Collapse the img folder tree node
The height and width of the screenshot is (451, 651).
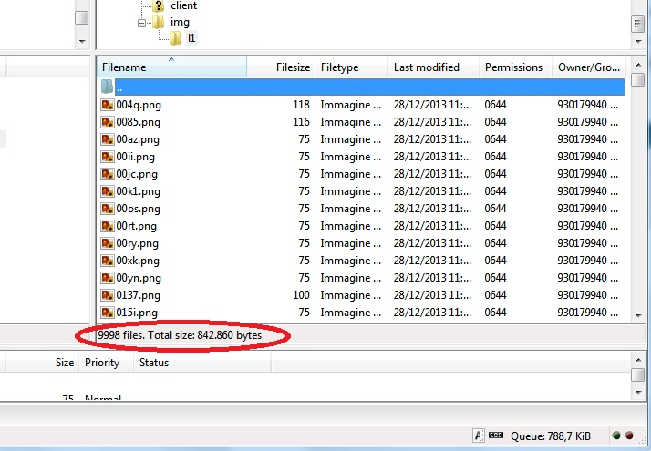(141, 23)
